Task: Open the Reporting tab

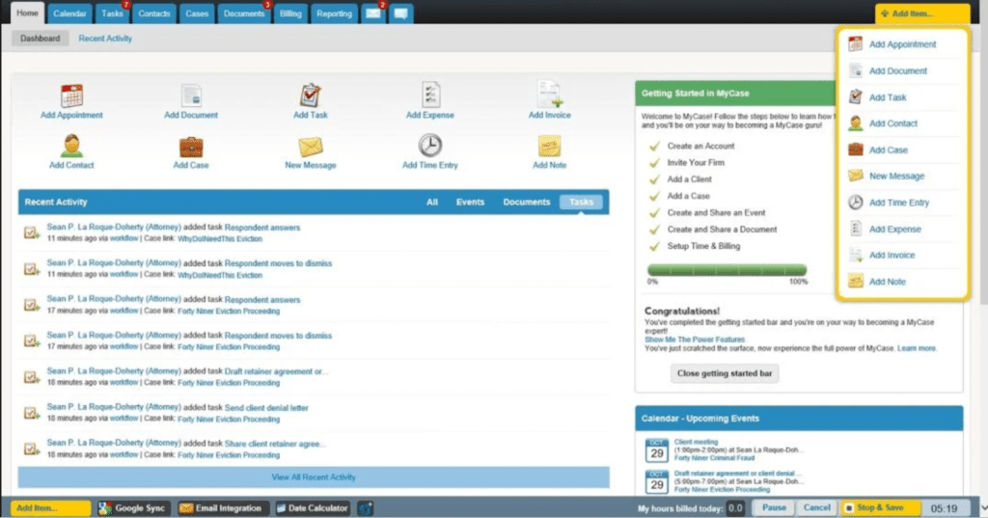Action: 334,14
